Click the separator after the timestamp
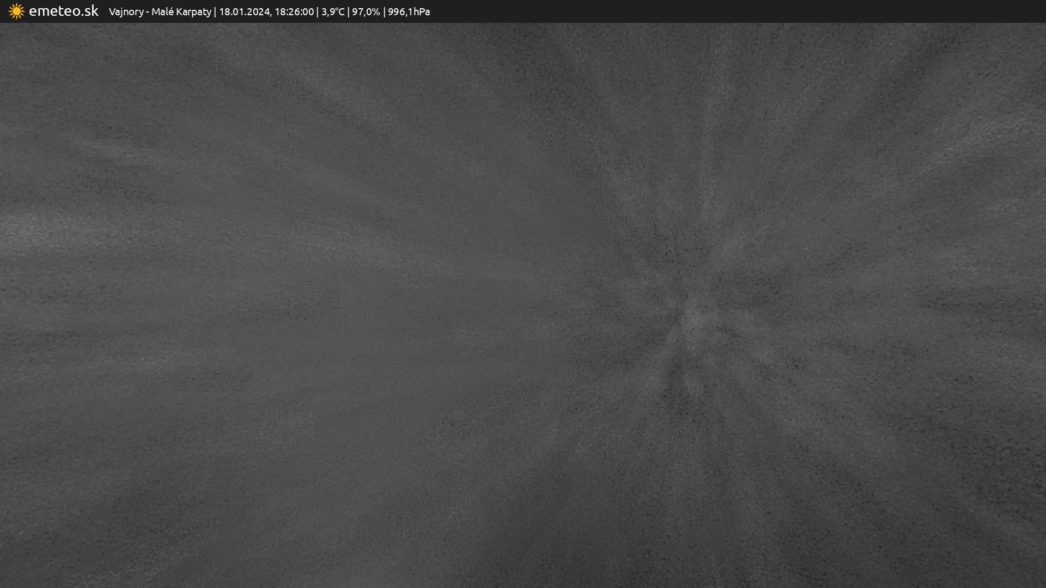This screenshot has width=1046, height=588. coord(318,12)
